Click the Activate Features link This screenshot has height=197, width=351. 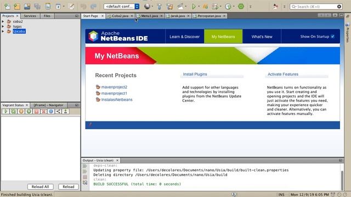tap(283, 74)
